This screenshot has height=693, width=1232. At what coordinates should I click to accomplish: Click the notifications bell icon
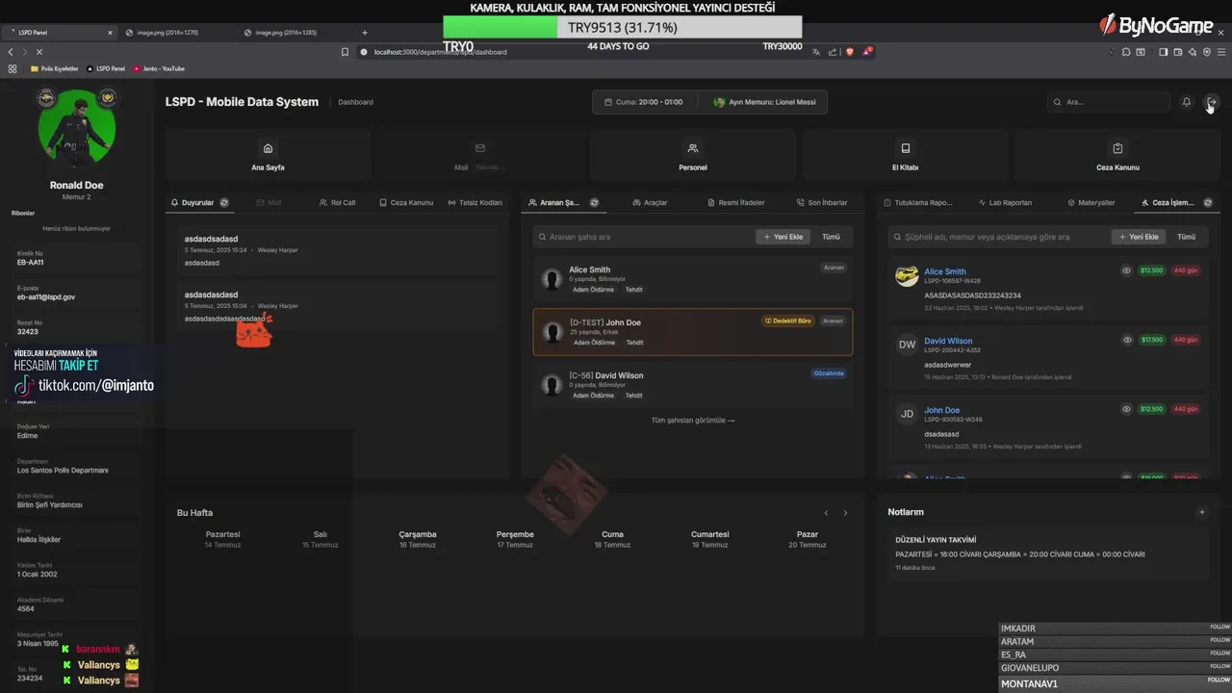(x=1187, y=102)
